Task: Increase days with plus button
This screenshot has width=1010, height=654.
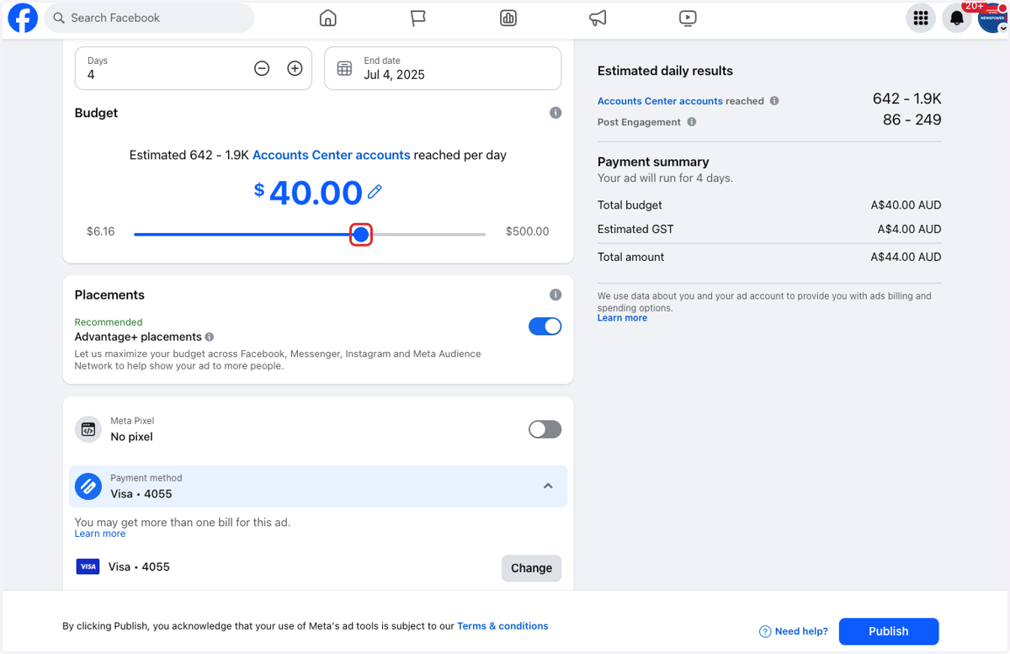Action: click(x=295, y=68)
